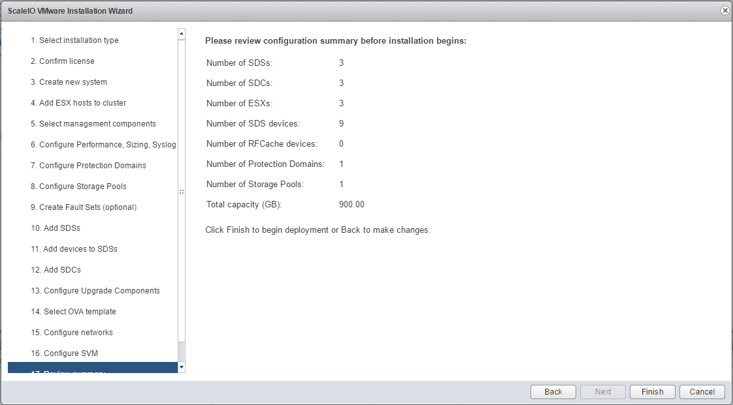Cancel the installation wizard

pos(702,392)
